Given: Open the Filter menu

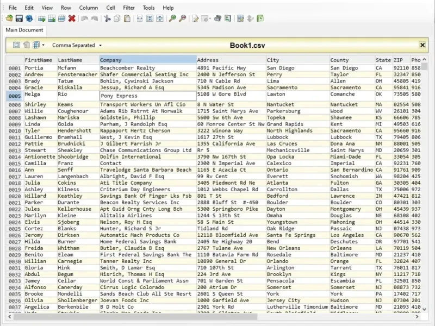Looking at the screenshot, I should coord(129,8).
